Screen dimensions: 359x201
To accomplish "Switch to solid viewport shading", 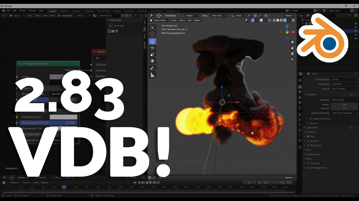I will tap(278, 20).
